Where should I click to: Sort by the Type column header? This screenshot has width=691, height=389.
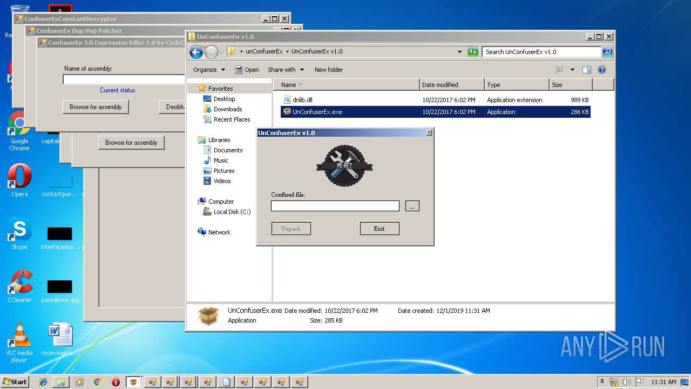[x=517, y=85]
